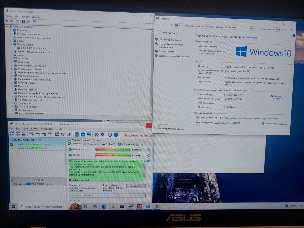This screenshot has height=228, width=304.
Task: Switch to the Temperature tab
Action: (x=92, y=144)
